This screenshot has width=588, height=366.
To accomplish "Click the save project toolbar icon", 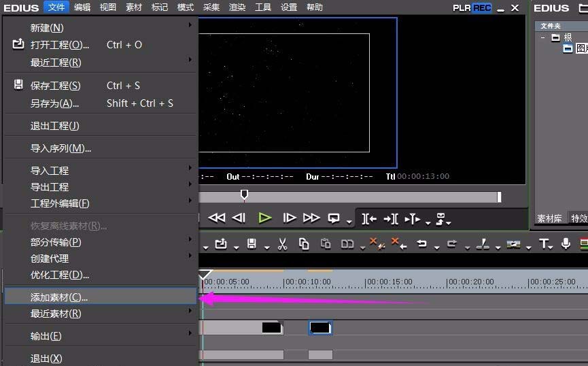I will point(252,244).
